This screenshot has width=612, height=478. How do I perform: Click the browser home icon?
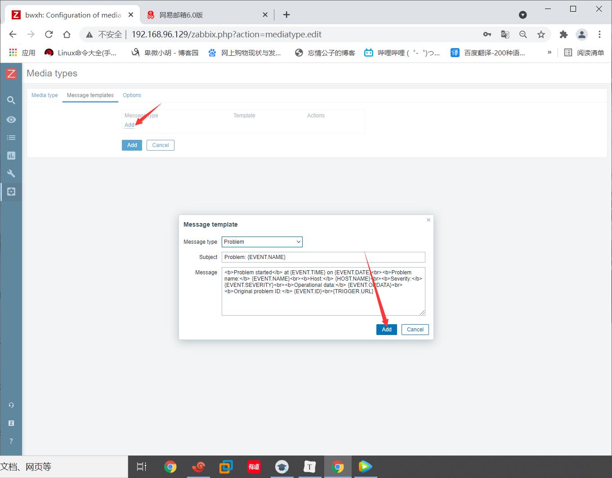[x=67, y=34]
